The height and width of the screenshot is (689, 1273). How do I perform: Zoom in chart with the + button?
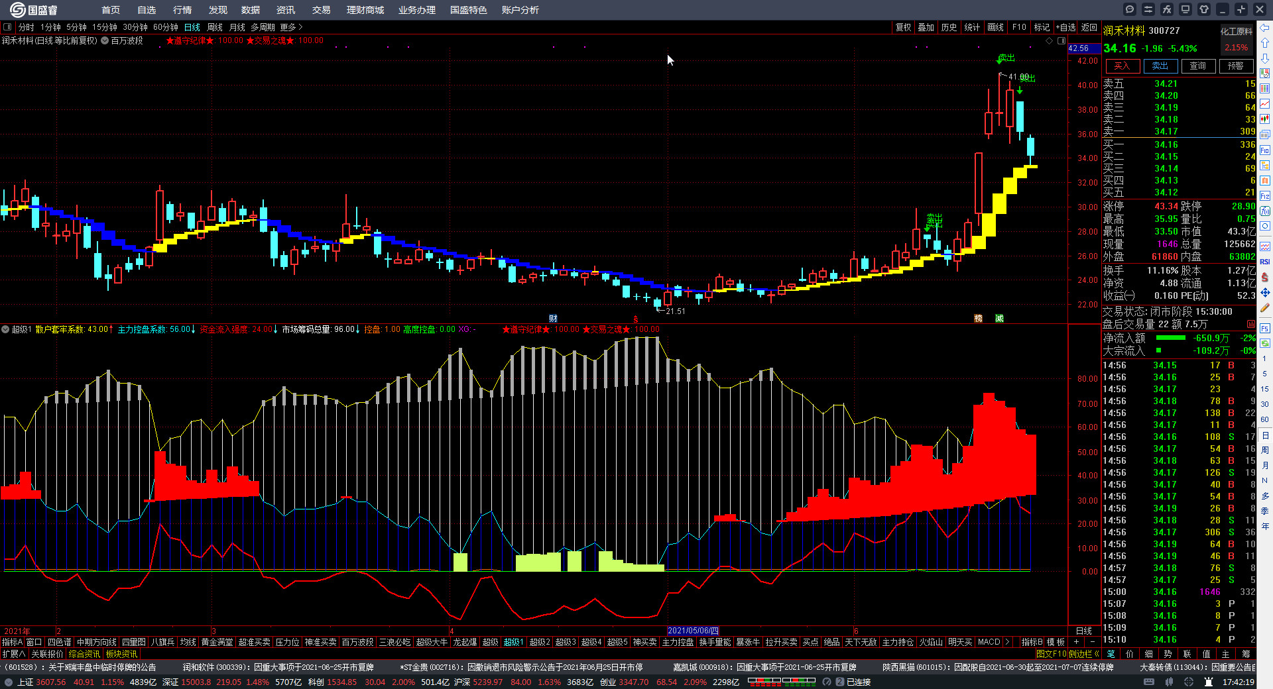point(1076,642)
